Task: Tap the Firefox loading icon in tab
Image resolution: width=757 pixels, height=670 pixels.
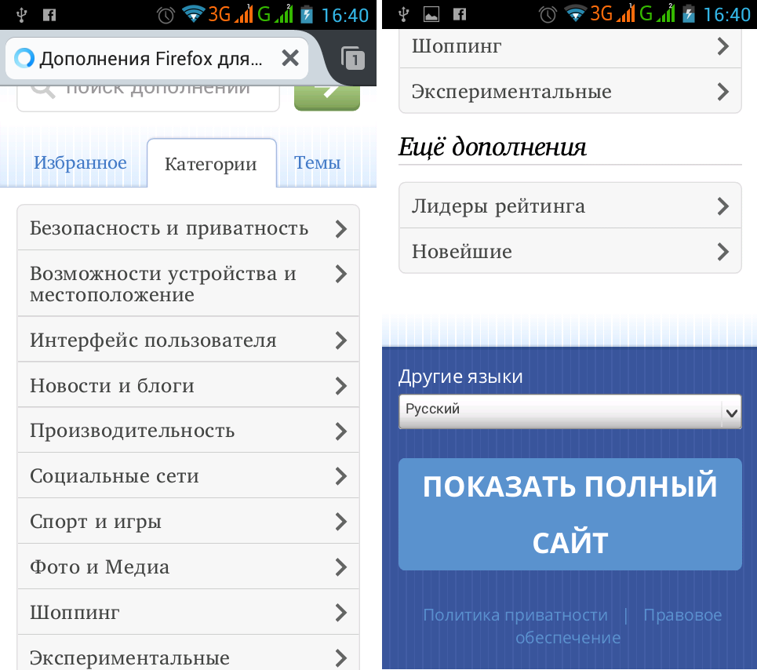Action: (24, 58)
